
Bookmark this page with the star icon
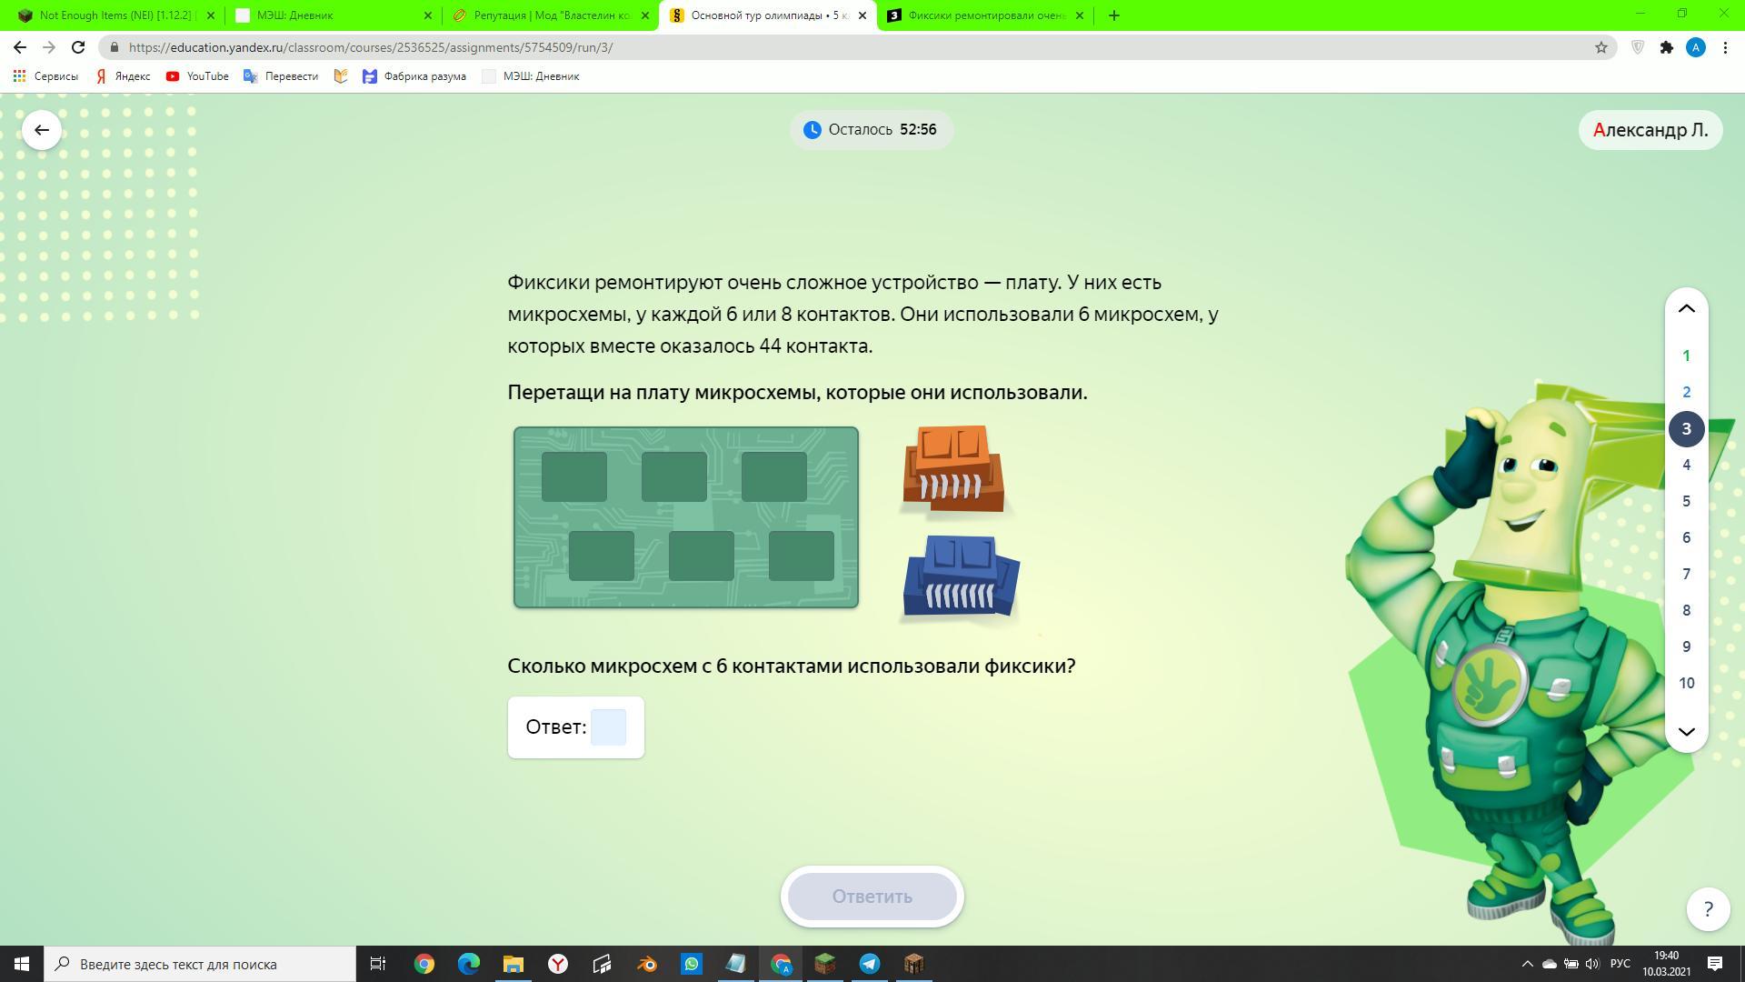coord(1601,47)
